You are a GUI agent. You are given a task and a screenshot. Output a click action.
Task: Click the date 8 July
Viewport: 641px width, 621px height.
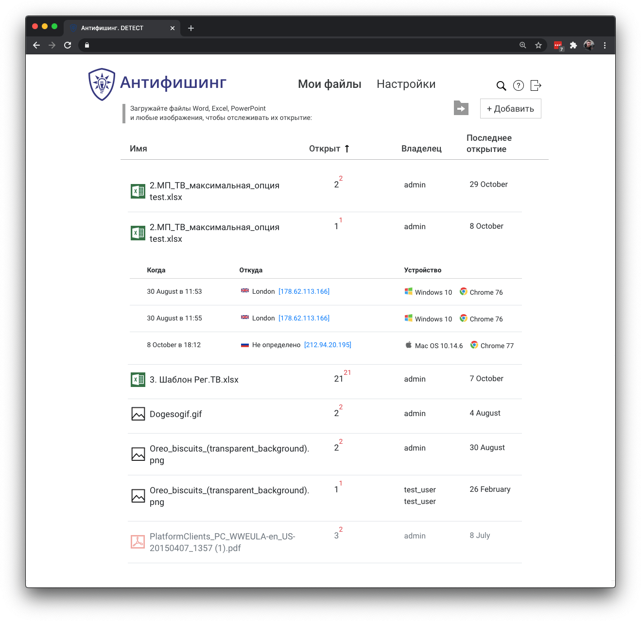coord(480,536)
